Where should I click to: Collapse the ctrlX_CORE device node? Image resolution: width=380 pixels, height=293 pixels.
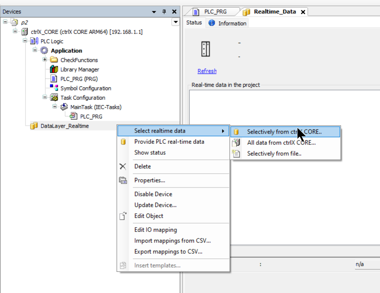pyautogui.click(x=15, y=31)
